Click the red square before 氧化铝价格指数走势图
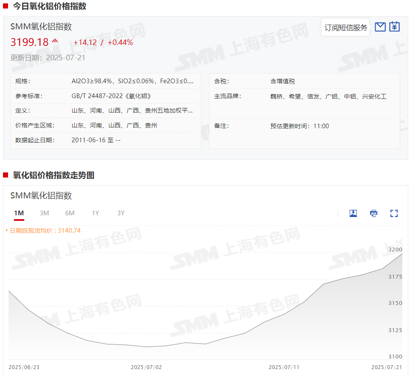Image resolution: width=410 pixels, height=375 pixels. click(6, 175)
